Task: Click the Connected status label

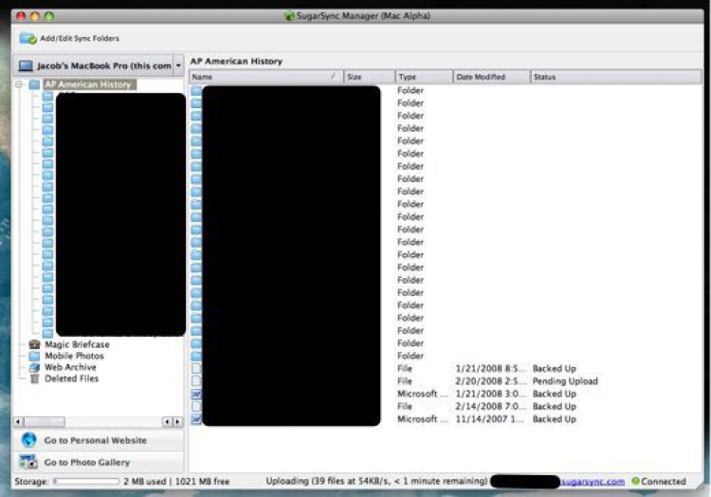Action: tap(664, 482)
